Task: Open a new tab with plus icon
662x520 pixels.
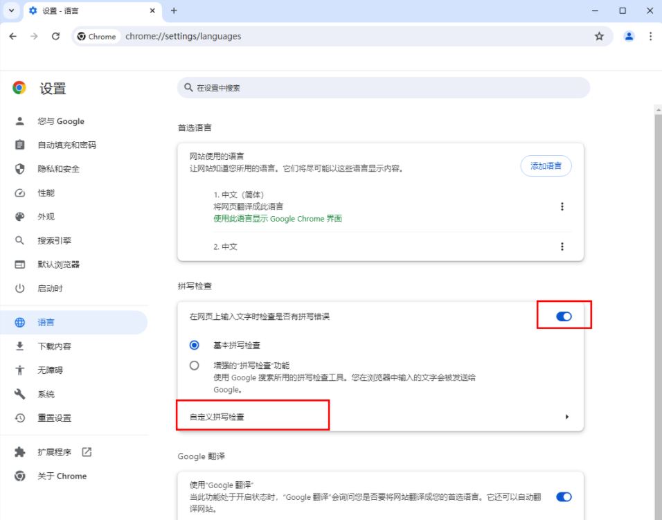Action: (174, 11)
